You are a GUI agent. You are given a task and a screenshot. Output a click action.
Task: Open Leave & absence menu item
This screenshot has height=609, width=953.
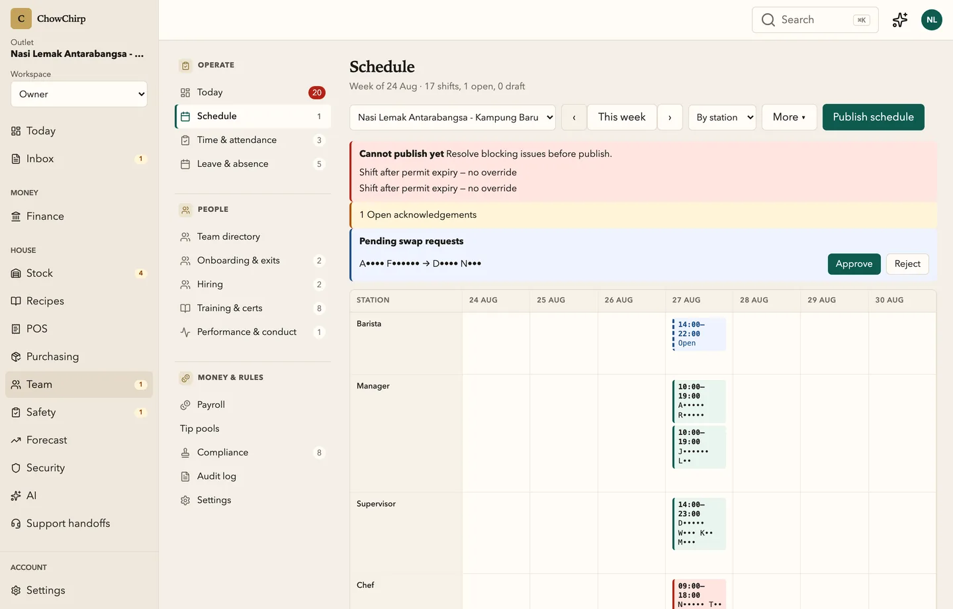(x=253, y=164)
